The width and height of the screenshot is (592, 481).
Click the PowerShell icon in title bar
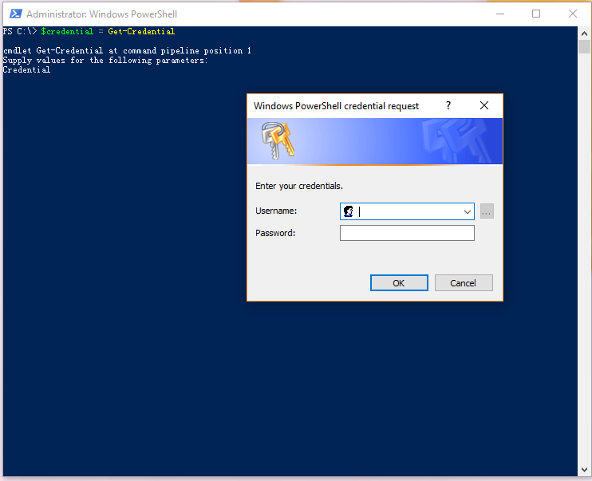14,14
